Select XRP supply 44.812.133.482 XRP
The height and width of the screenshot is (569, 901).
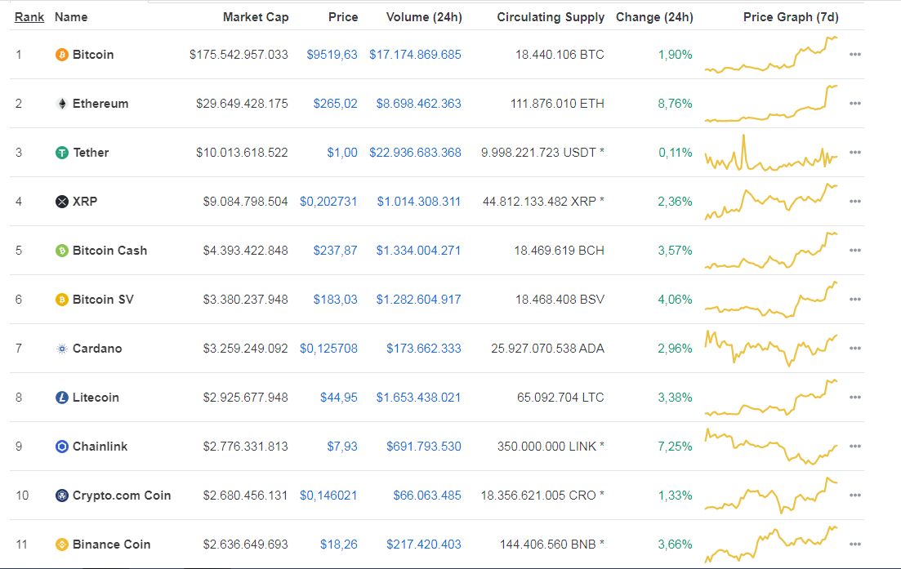click(543, 202)
